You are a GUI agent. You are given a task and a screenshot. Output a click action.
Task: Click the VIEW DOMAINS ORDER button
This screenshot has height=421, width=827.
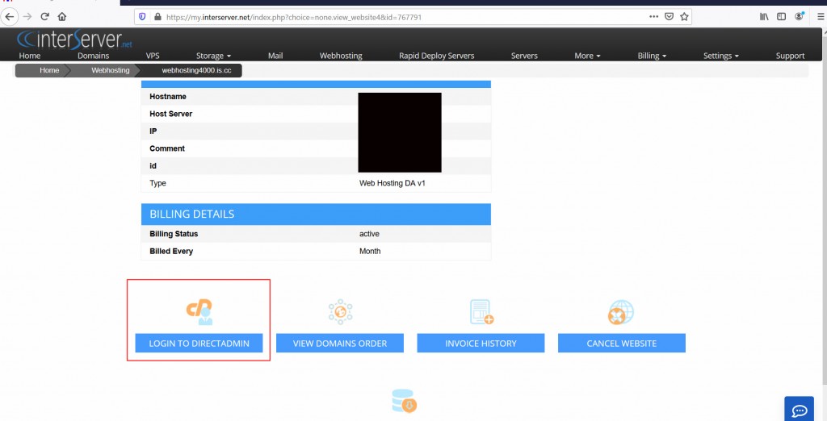340,343
